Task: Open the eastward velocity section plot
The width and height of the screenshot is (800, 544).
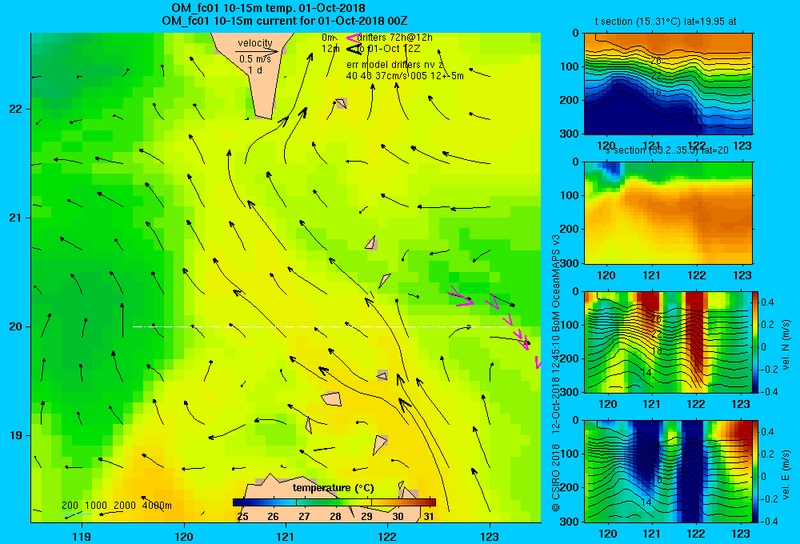Action: coord(668,471)
